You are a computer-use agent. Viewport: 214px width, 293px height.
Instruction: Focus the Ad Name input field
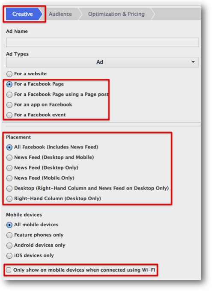(x=102, y=42)
